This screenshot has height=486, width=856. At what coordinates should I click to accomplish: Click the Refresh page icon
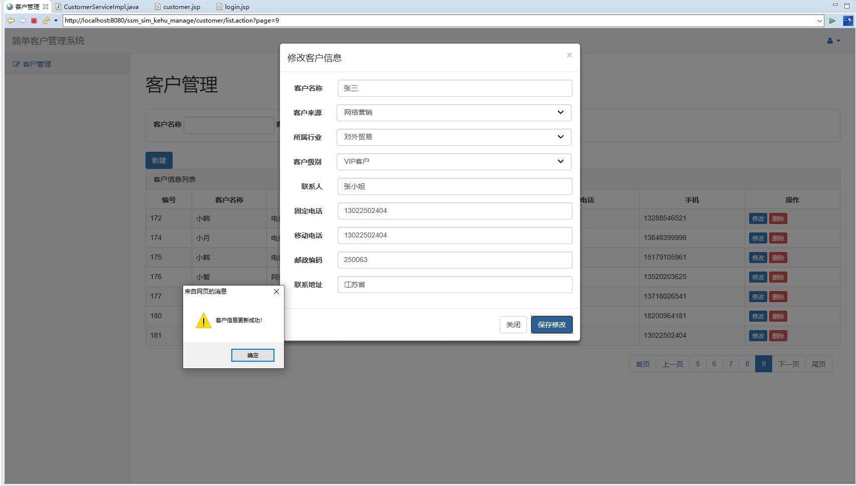(x=46, y=21)
